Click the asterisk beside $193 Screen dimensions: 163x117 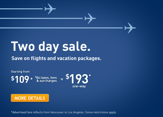pos(90,75)
